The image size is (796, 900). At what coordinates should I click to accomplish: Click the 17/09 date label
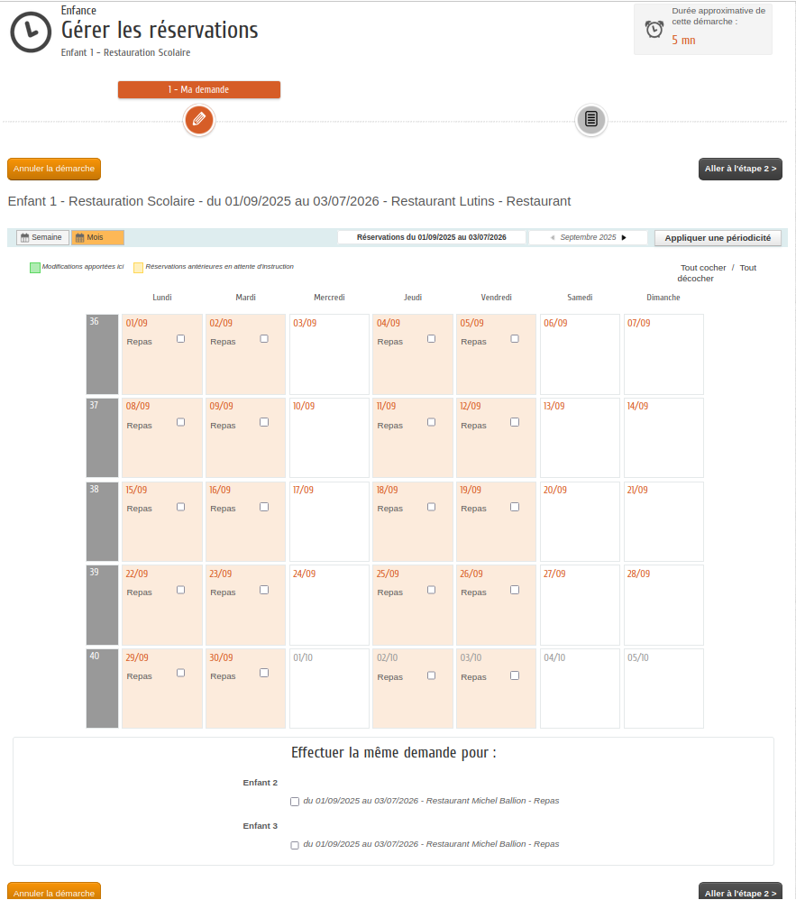303,491
